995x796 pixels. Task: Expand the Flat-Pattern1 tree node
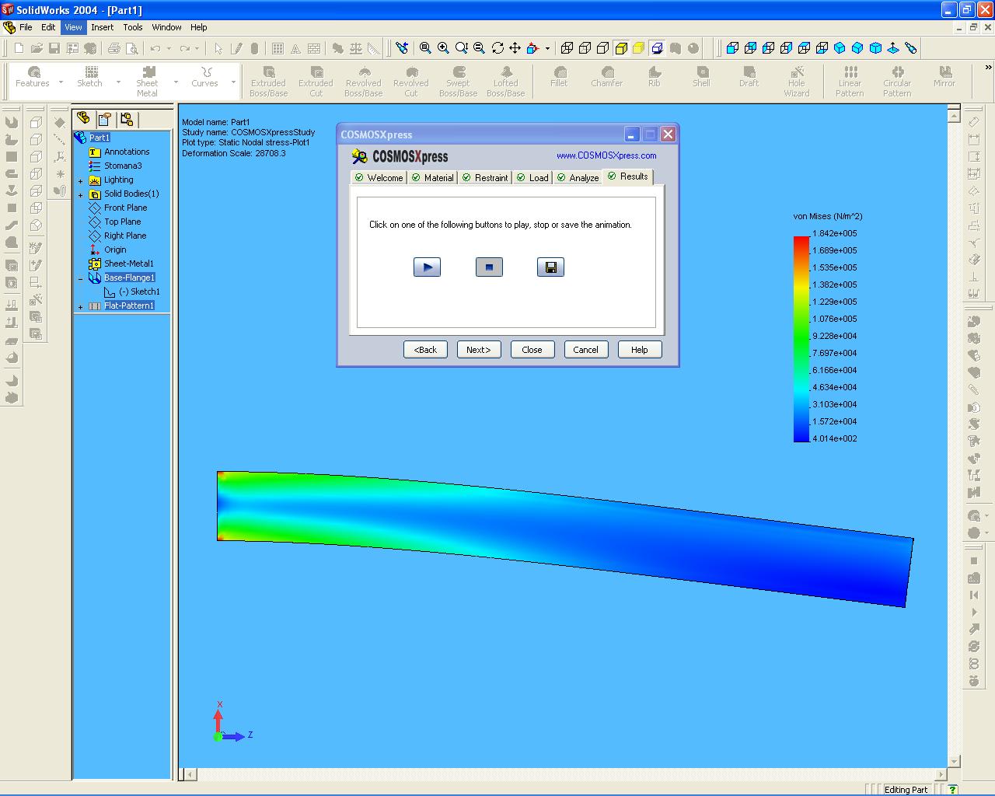click(x=81, y=306)
